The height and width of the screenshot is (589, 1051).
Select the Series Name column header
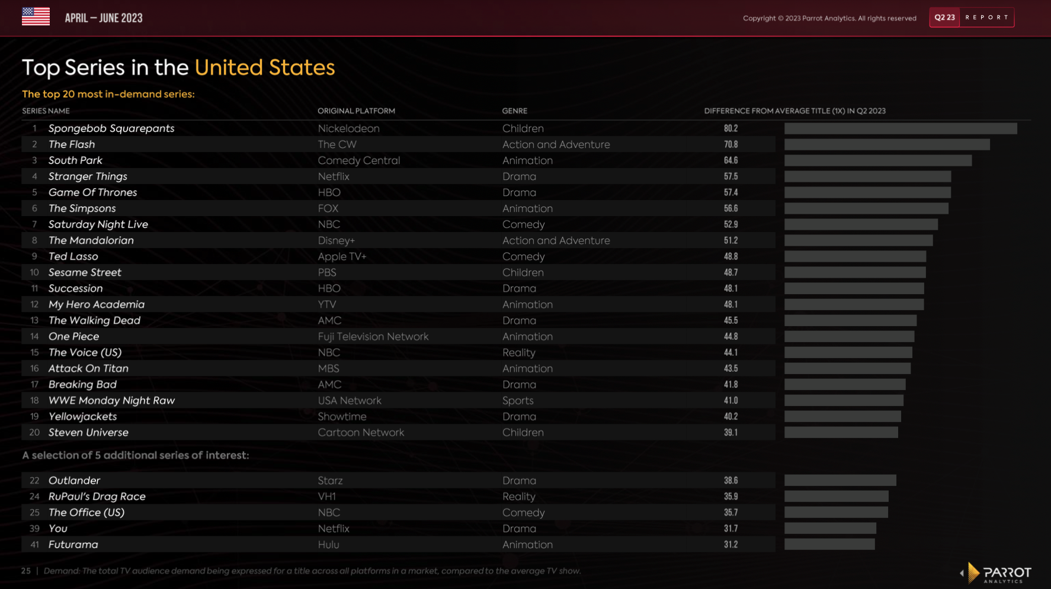(46, 111)
